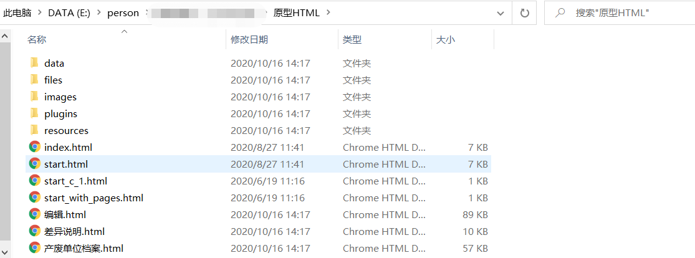Click the search magnifier icon
This screenshot has height=258, width=695.
[x=560, y=13]
